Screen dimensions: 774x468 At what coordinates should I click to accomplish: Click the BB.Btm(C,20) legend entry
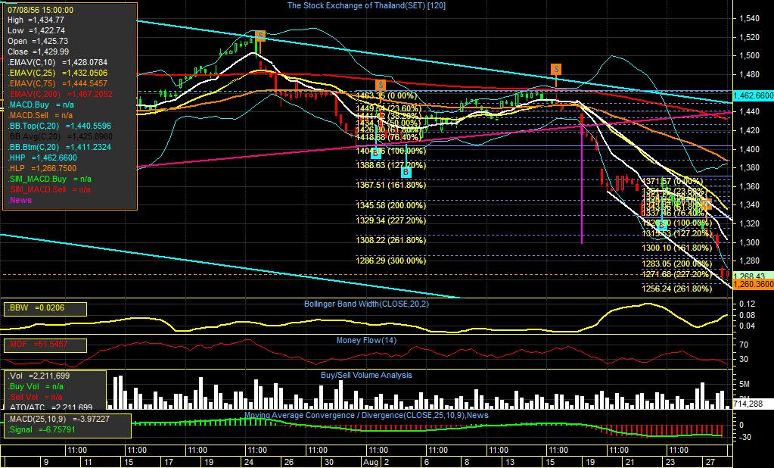click(x=59, y=147)
